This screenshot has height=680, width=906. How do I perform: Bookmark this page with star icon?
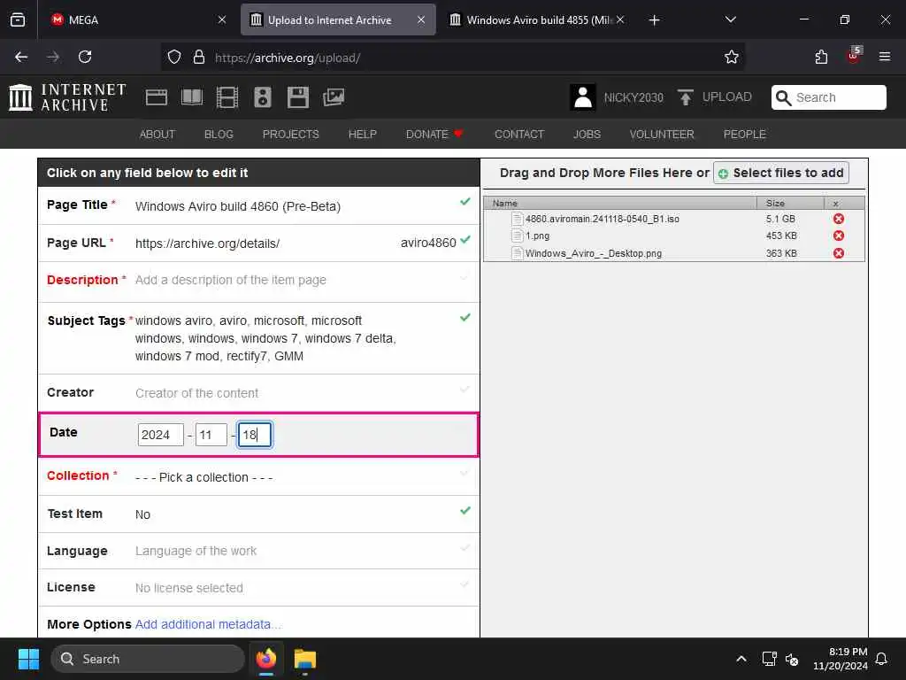[732, 57]
